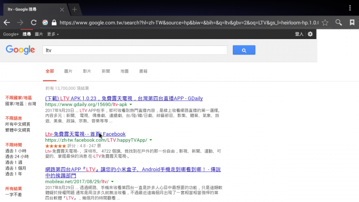
Task: Click the https://www.gdaily.org/15690/ltv-apk URL text
Action: 86,104
